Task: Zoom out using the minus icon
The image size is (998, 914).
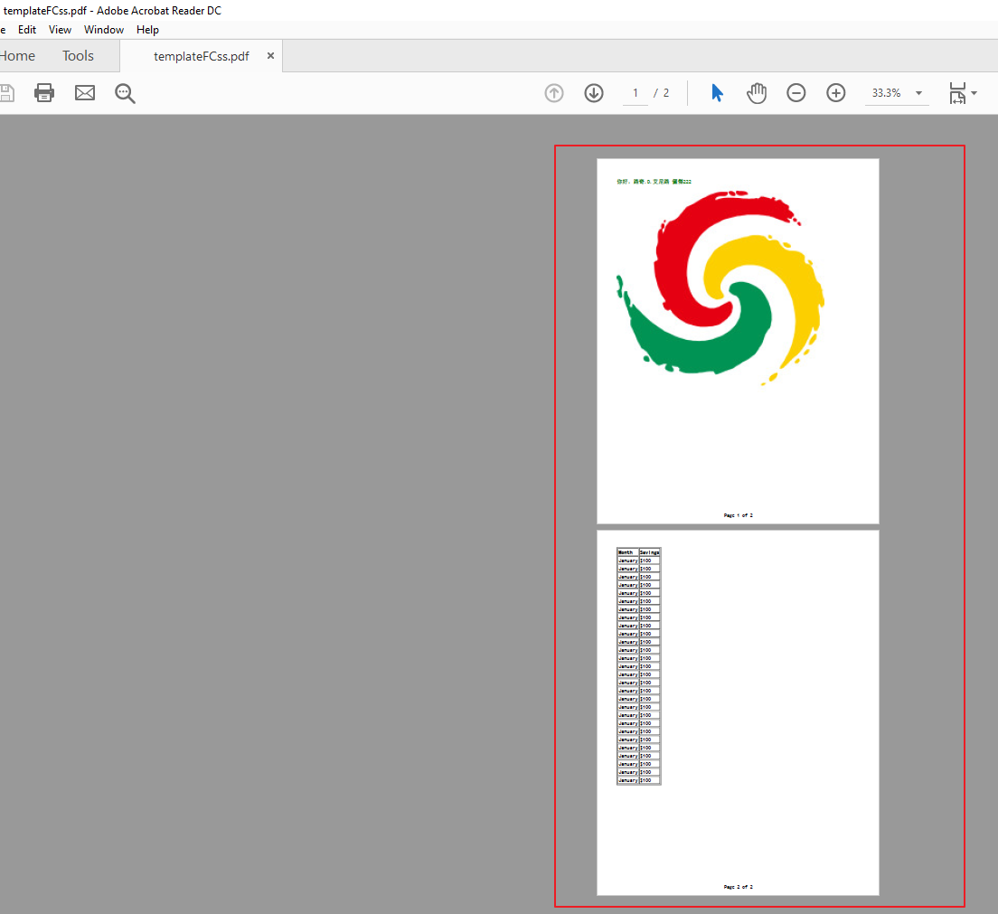Action: tap(796, 92)
